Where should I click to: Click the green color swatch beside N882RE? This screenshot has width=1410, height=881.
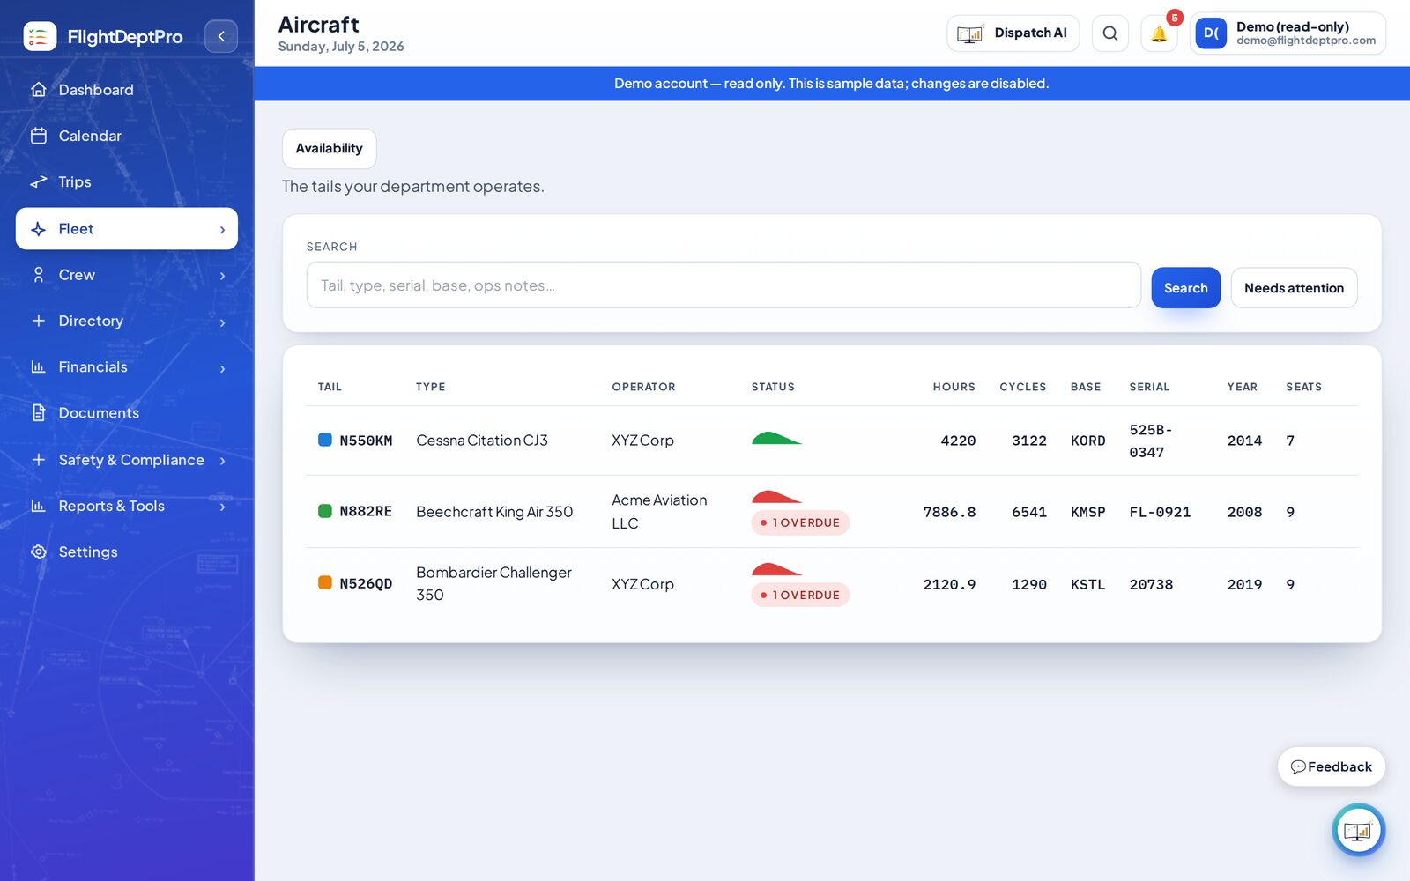click(x=324, y=511)
